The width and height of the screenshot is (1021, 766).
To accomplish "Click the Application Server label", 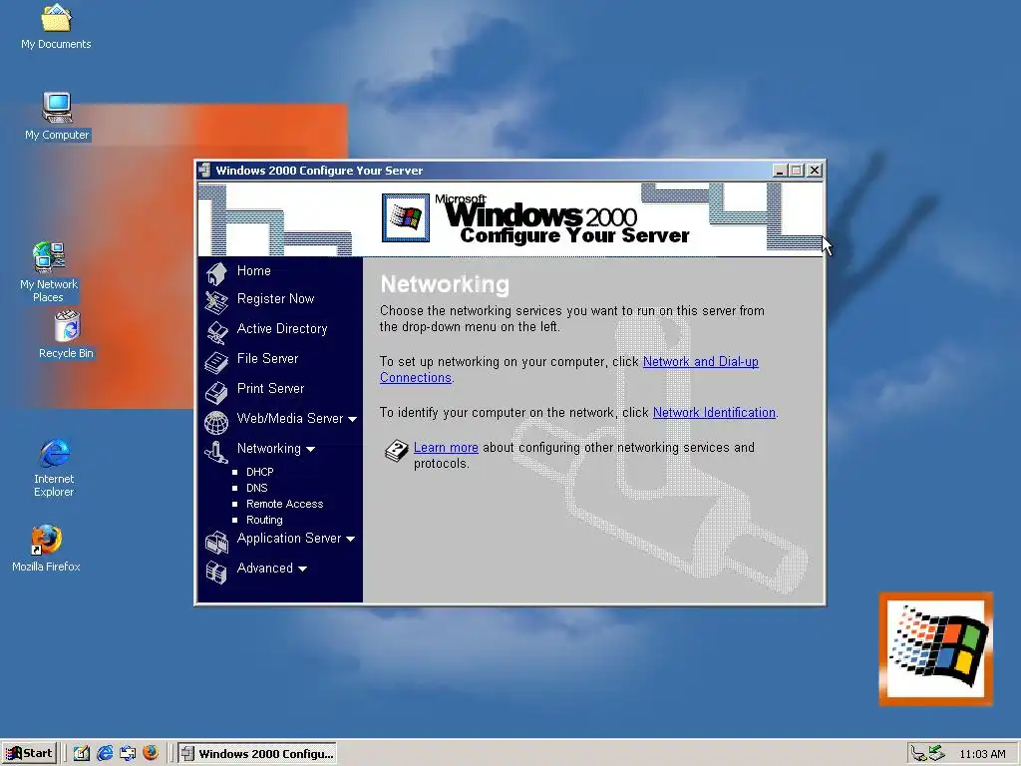I will point(289,539).
